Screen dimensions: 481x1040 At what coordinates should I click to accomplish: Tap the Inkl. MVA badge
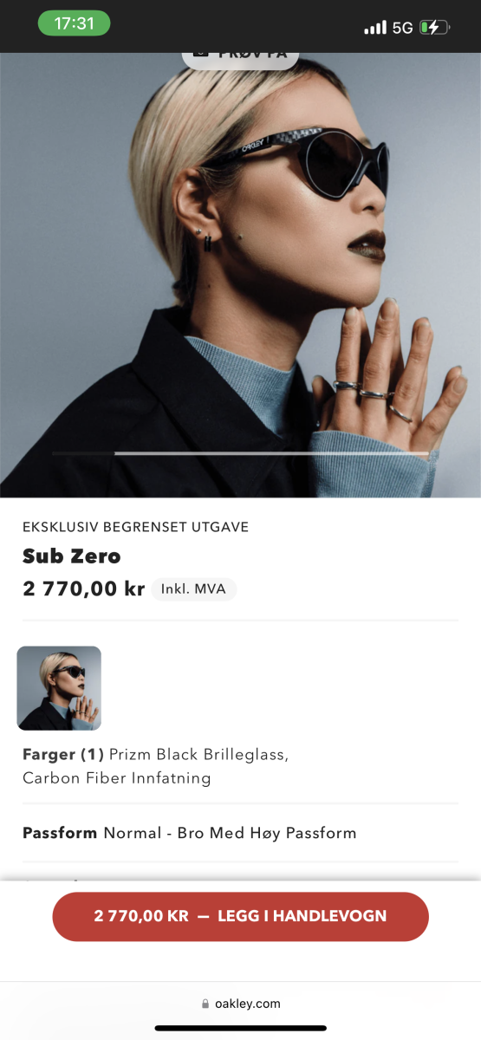(193, 589)
